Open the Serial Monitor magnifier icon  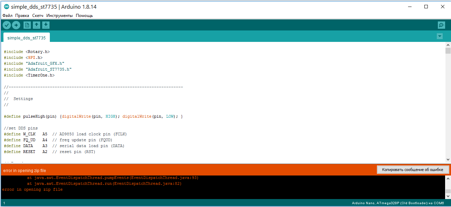click(x=441, y=25)
